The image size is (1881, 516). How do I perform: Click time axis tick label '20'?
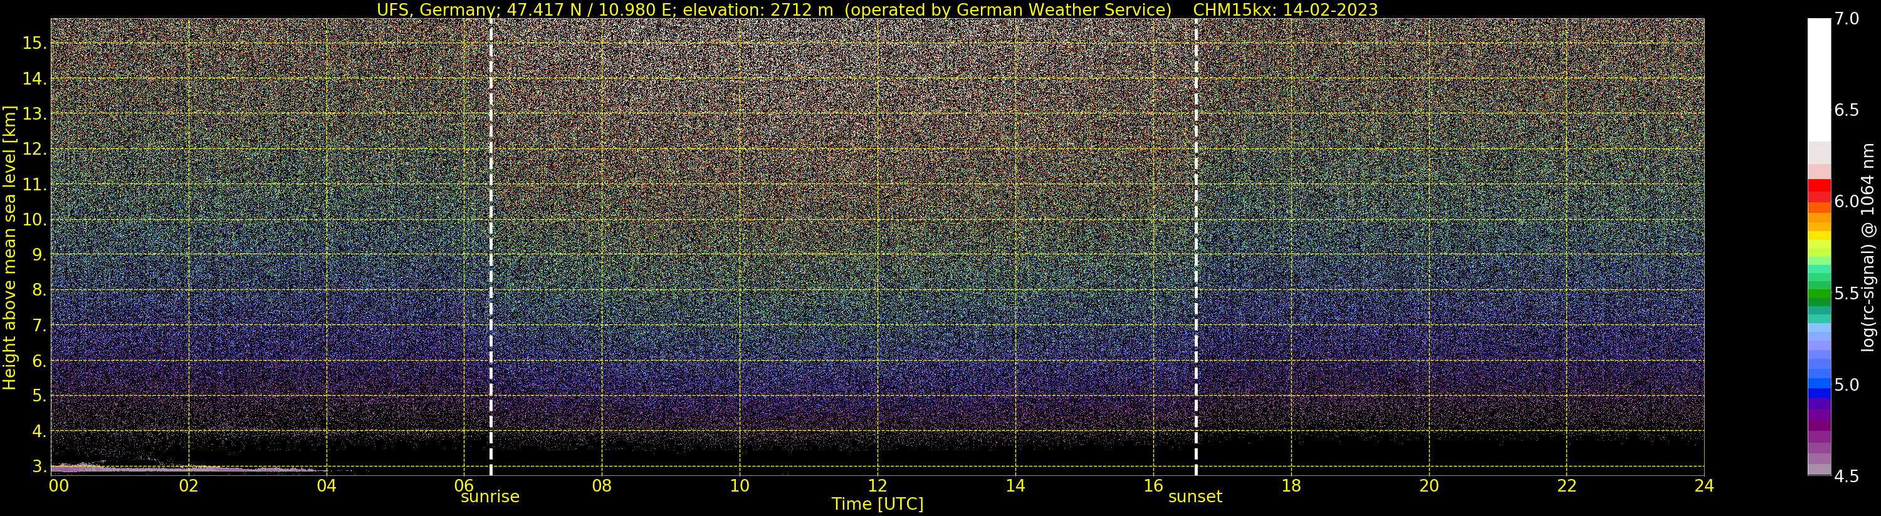[x=1428, y=485]
